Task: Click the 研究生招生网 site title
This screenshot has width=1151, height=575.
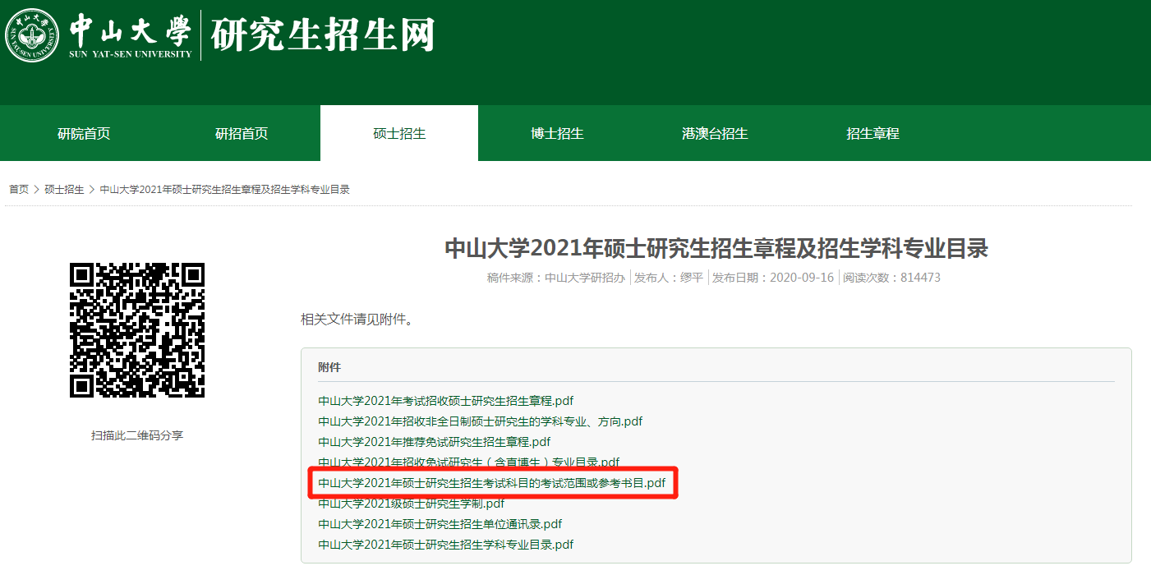Action: pyautogui.click(x=323, y=34)
